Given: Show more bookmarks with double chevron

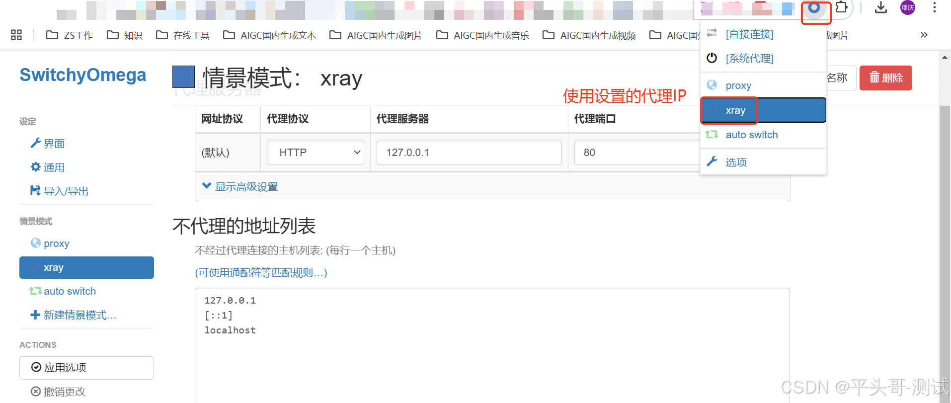Looking at the screenshot, I should [x=924, y=35].
